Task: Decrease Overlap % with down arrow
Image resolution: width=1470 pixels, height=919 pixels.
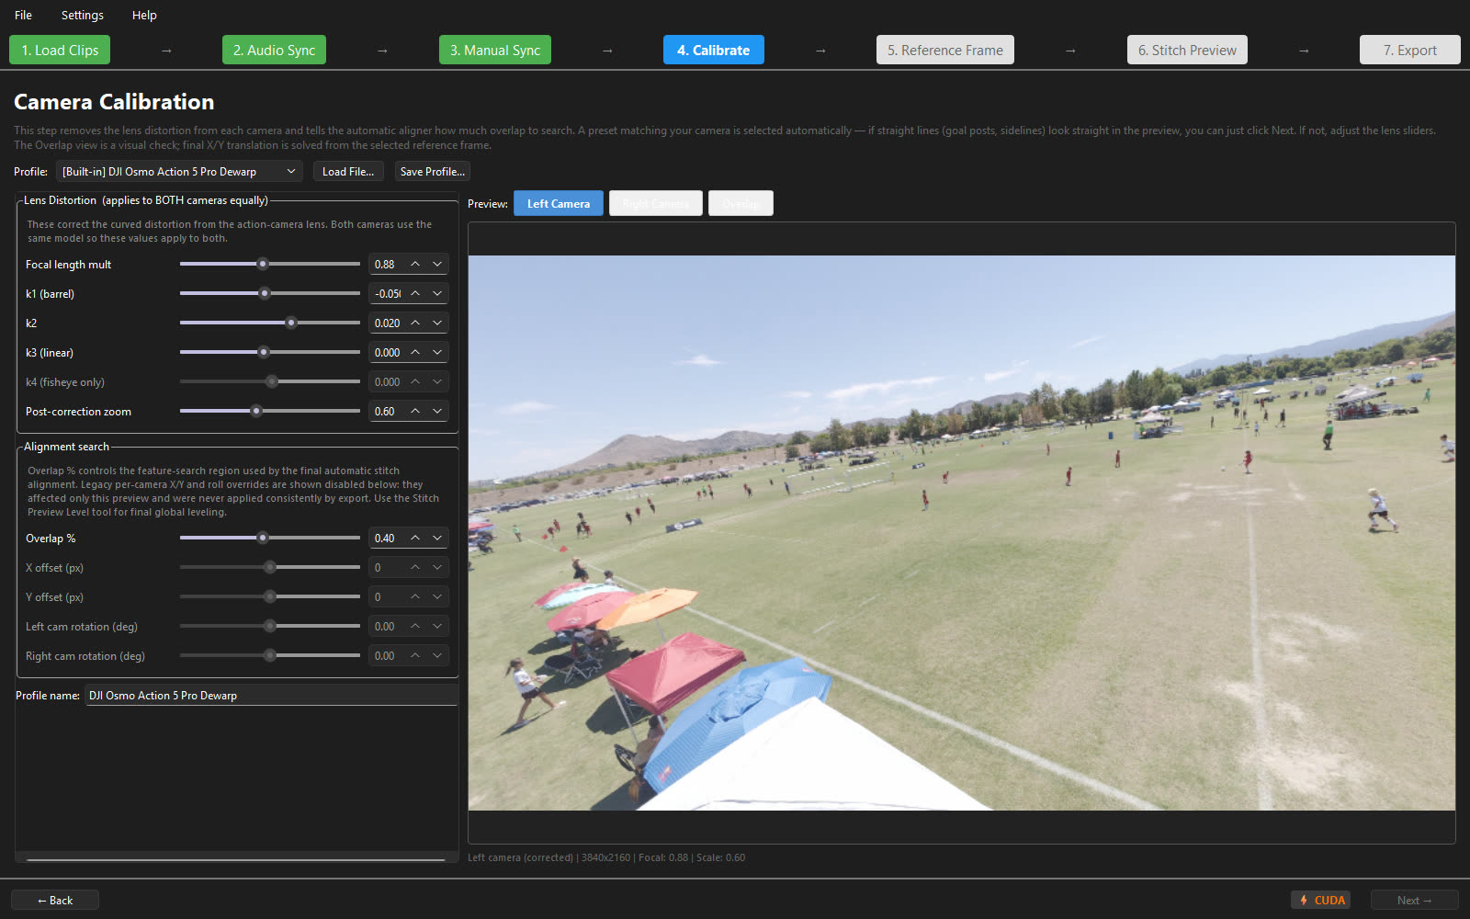Action: click(437, 539)
